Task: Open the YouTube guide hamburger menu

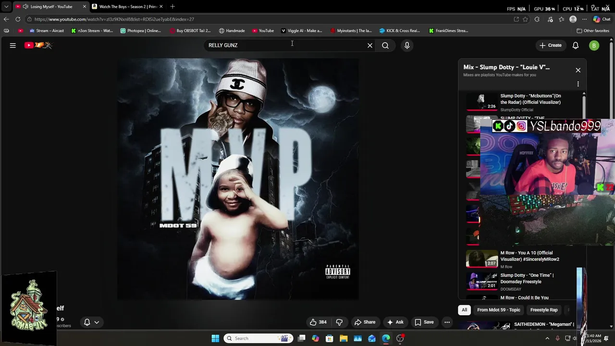Action: point(13,45)
